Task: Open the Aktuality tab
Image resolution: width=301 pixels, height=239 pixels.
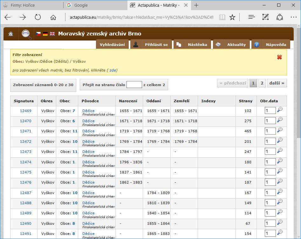Action: [x=236, y=45]
